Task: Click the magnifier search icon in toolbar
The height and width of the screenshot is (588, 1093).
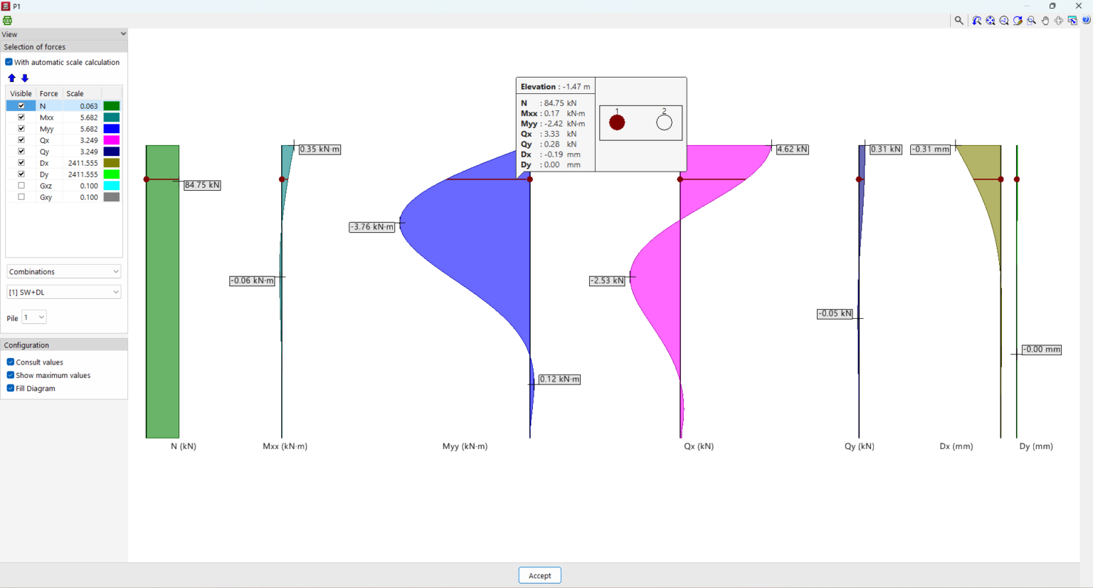Action: 959,21
